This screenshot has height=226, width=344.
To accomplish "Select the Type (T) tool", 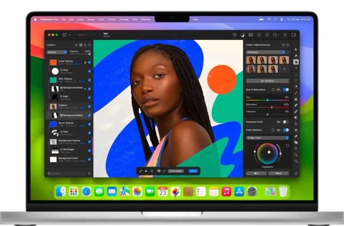I will (296, 149).
